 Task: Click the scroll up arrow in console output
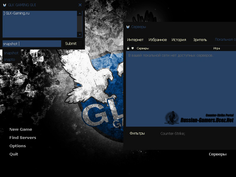pyautogui.click(x=80, y=13)
